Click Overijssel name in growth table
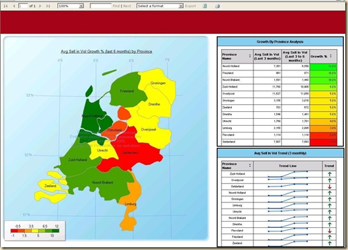Viewport: 348px width, 250px height. [229, 94]
